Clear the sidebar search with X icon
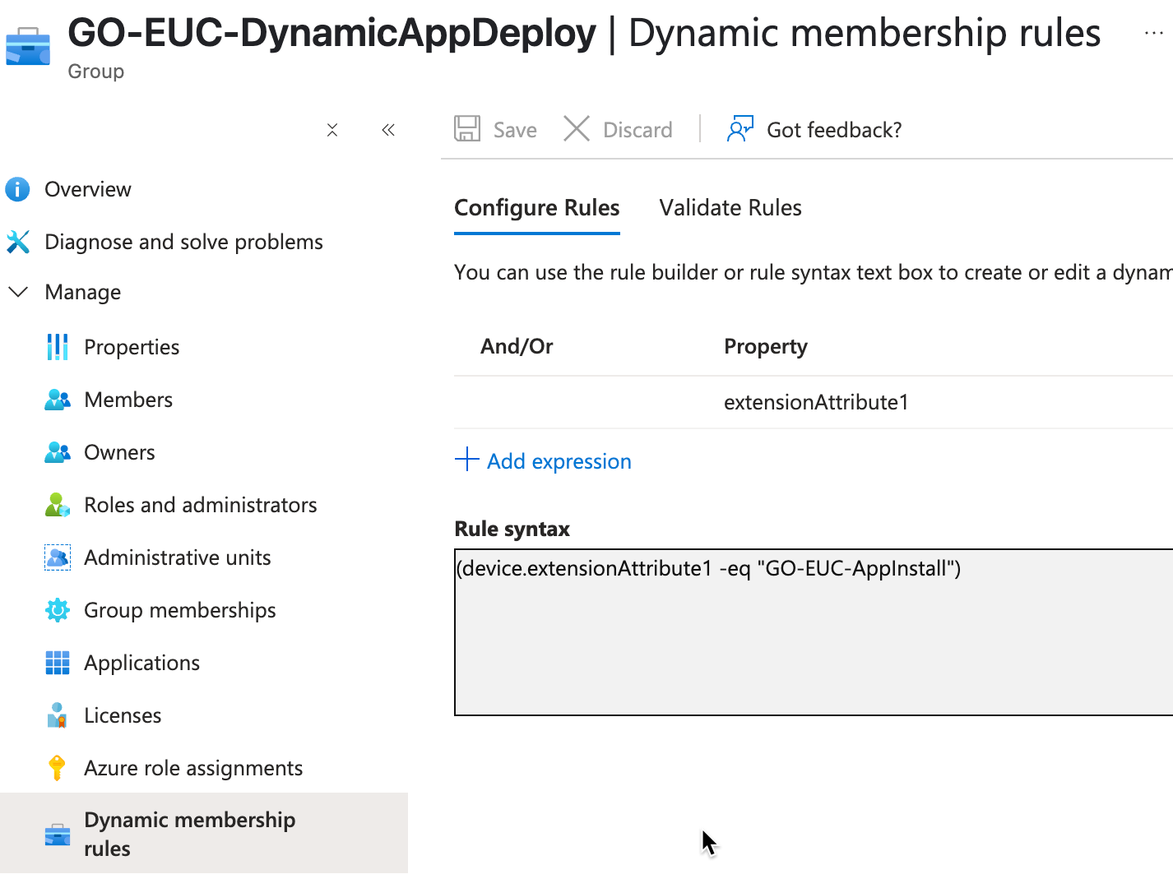This screenshot has width=1173, height=888. [x=332, y=130]
